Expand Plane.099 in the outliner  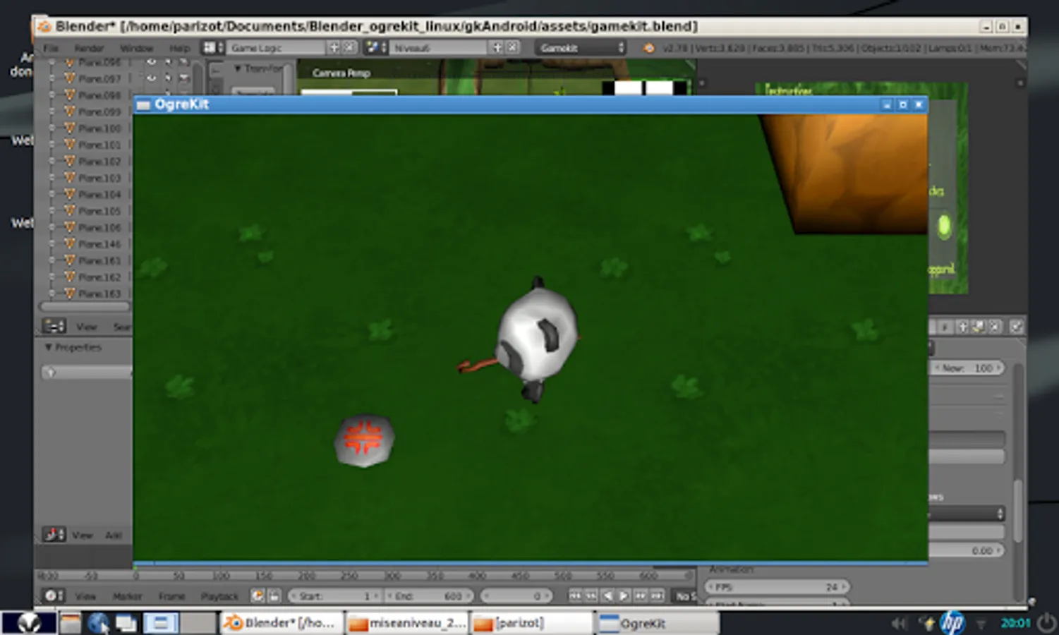pos(52,111)
